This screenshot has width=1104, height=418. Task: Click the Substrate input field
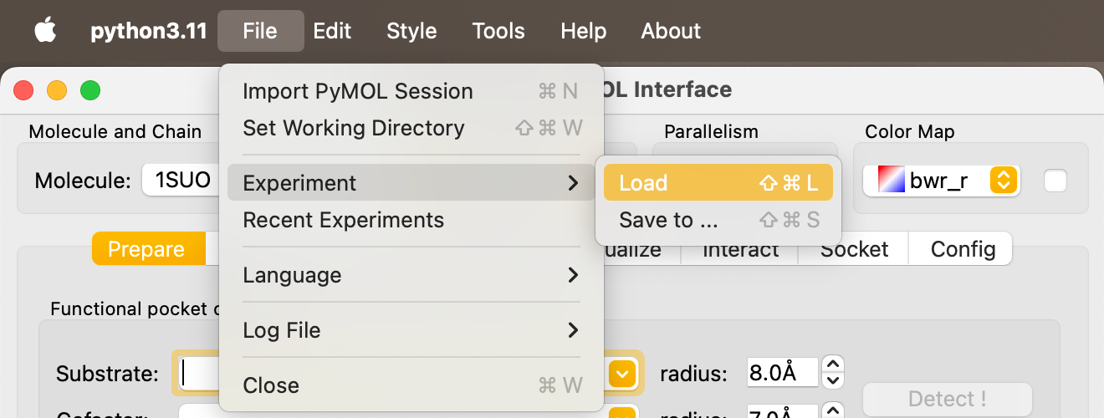coord(201,373)
